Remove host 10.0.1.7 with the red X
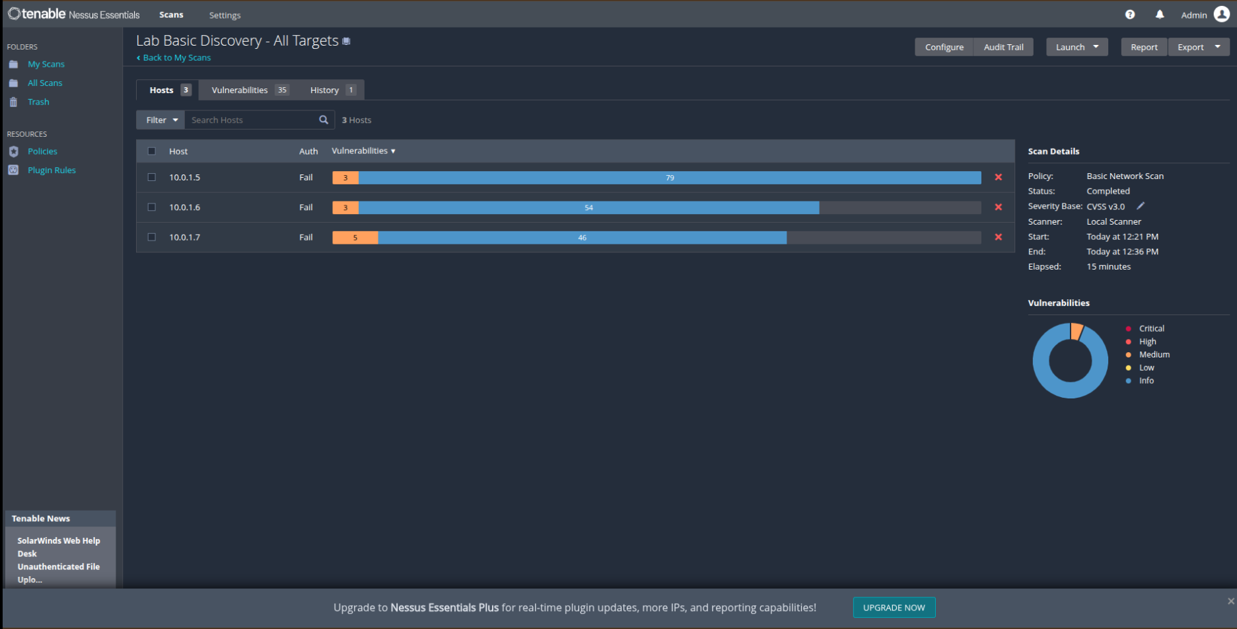 (x=998, y=237)
